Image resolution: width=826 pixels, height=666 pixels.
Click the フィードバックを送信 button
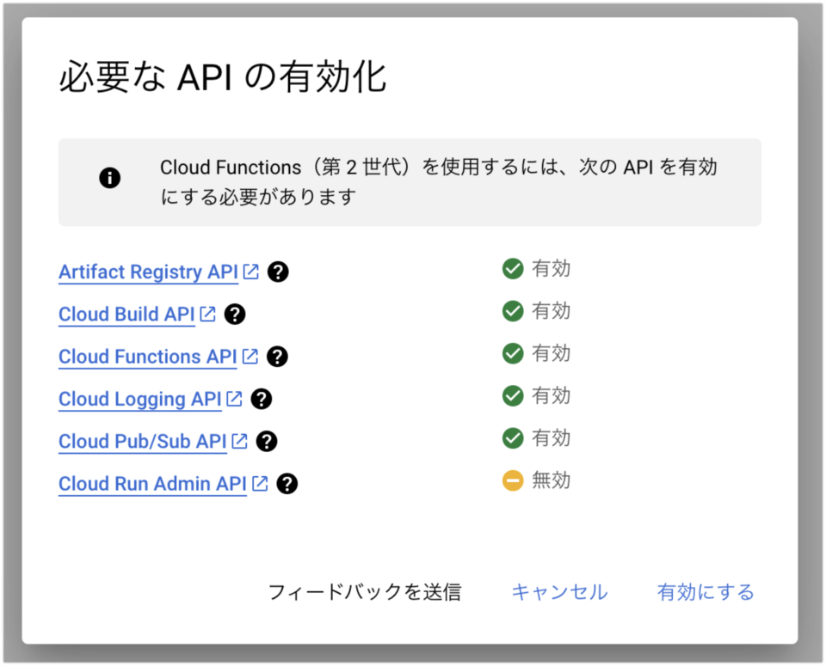click(x=365, y=592)
